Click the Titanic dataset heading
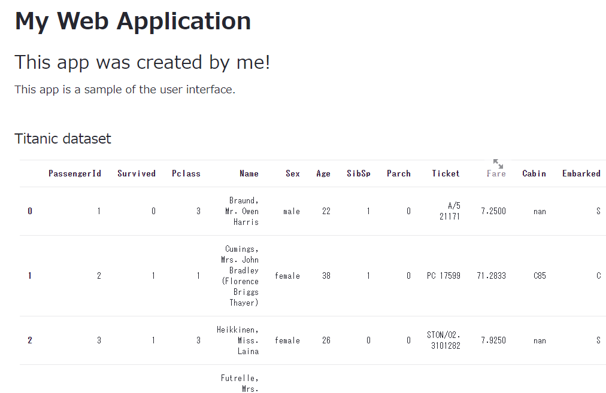 click(x=63, y=139)
